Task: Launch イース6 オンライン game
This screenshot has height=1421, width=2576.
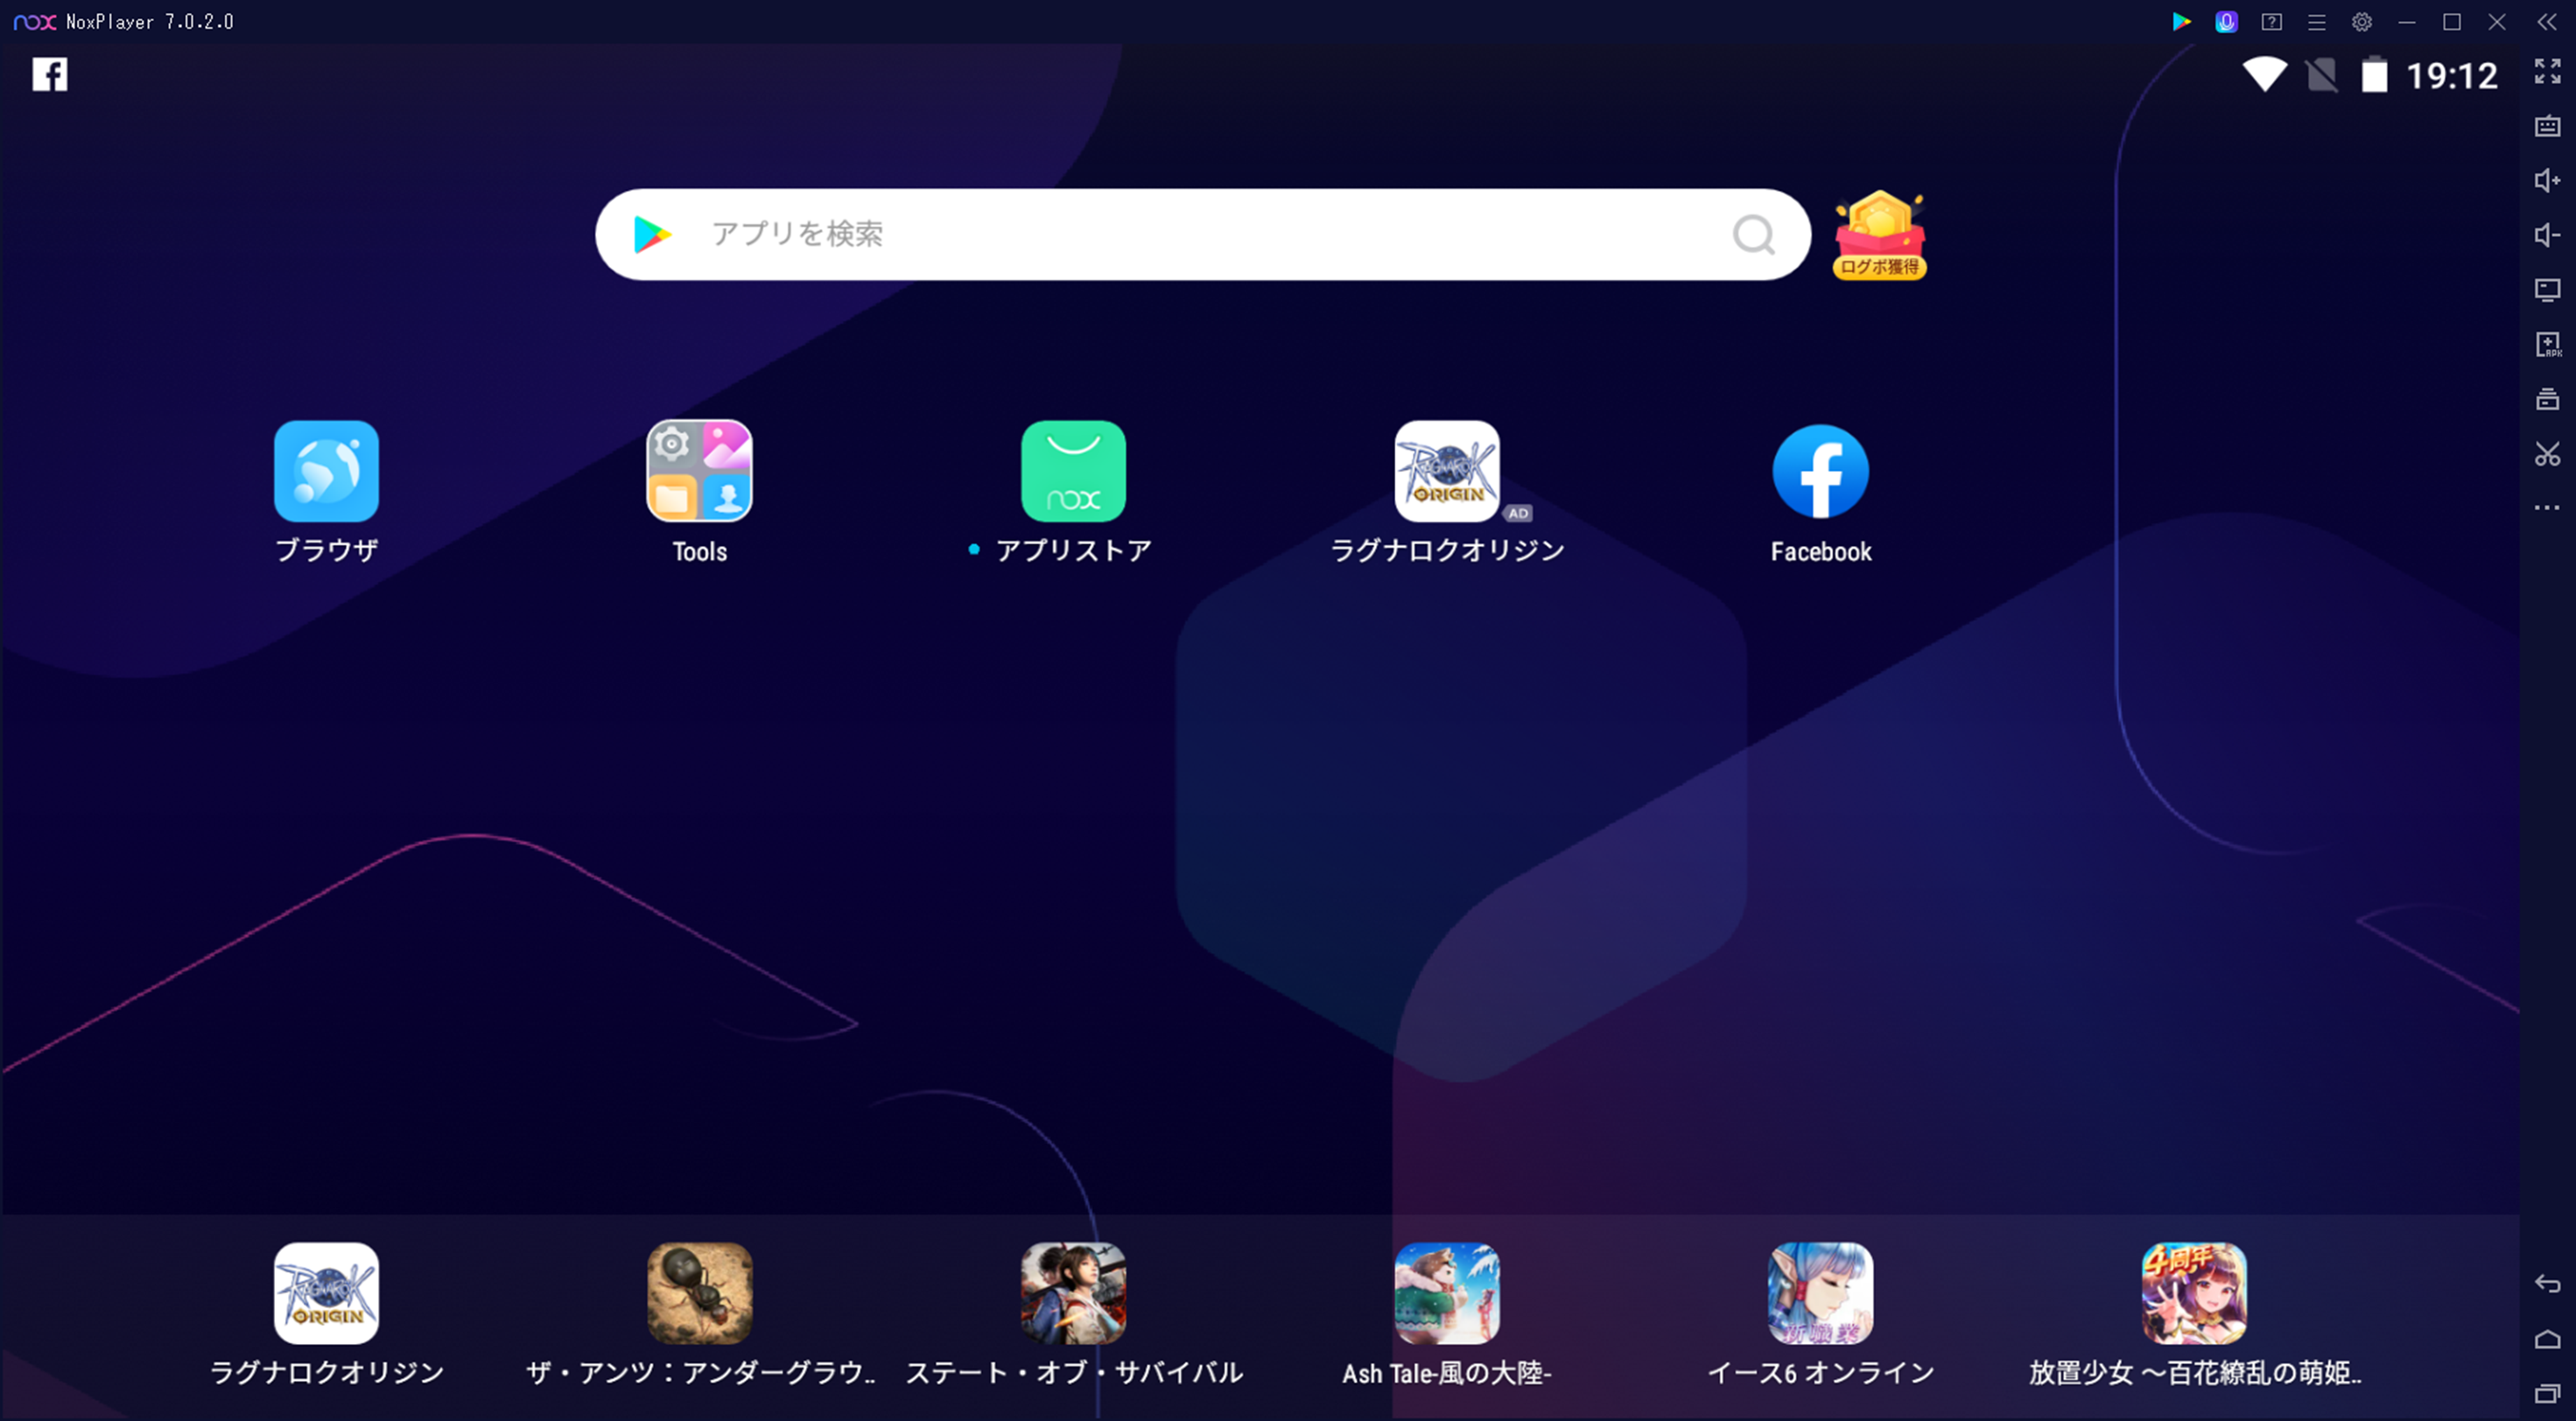Action: [1820, 1293]
